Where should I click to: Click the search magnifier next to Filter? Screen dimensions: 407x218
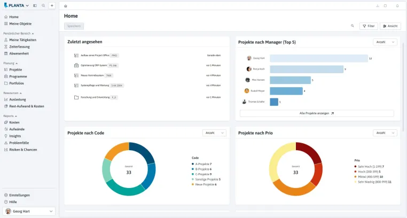352,26
